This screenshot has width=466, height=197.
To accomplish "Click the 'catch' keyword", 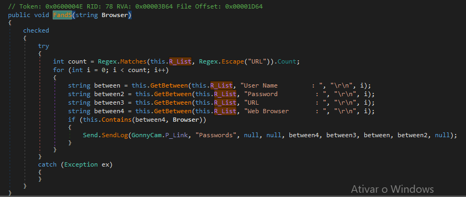I will pyautogui.click(x=47, y=164).
